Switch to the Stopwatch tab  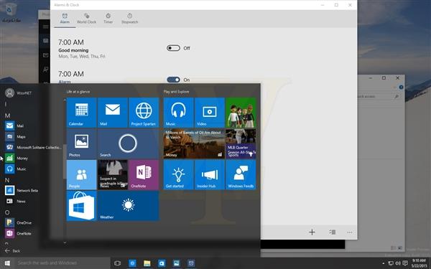click(x=130, y=19)
